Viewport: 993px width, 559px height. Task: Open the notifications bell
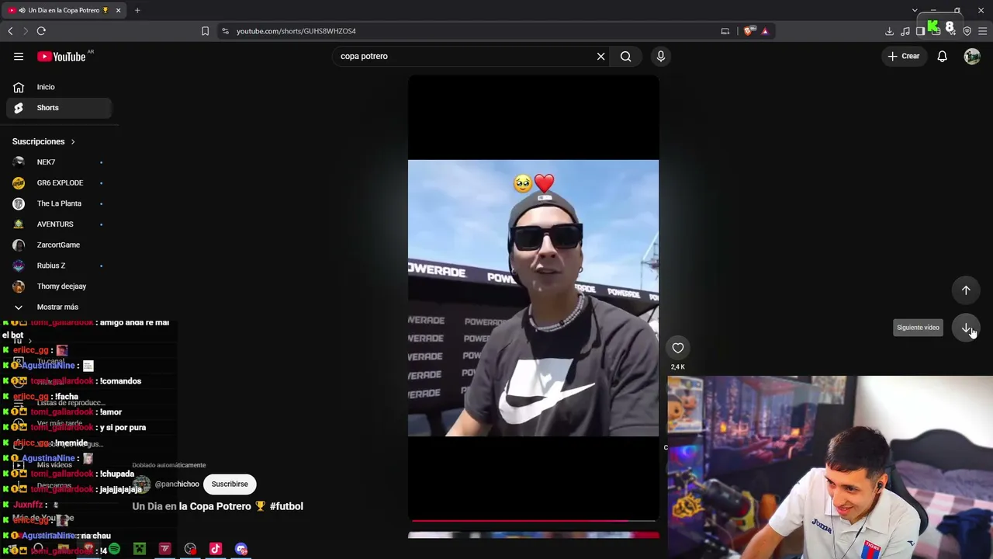pos(942,56)
